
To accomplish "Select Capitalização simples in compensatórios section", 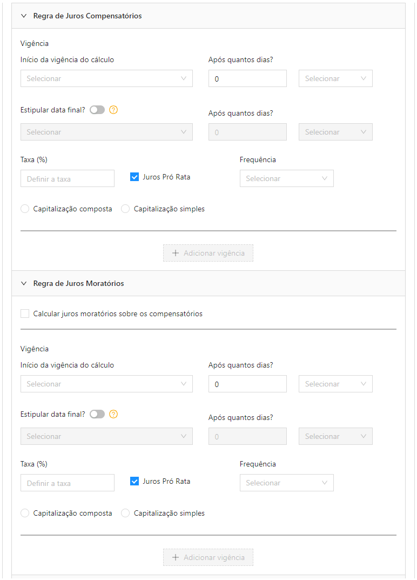I will pos(125,209).
